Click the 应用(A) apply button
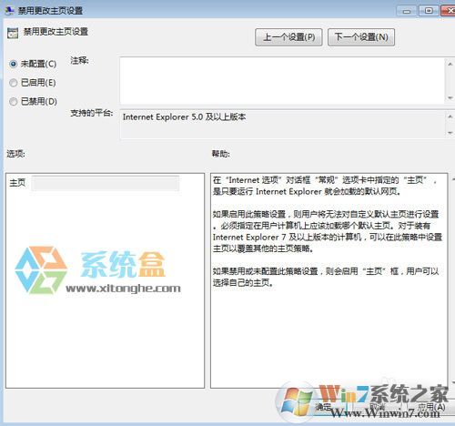Screen dimensions: 455x426 pyautogui.click(x=431, y=407)
